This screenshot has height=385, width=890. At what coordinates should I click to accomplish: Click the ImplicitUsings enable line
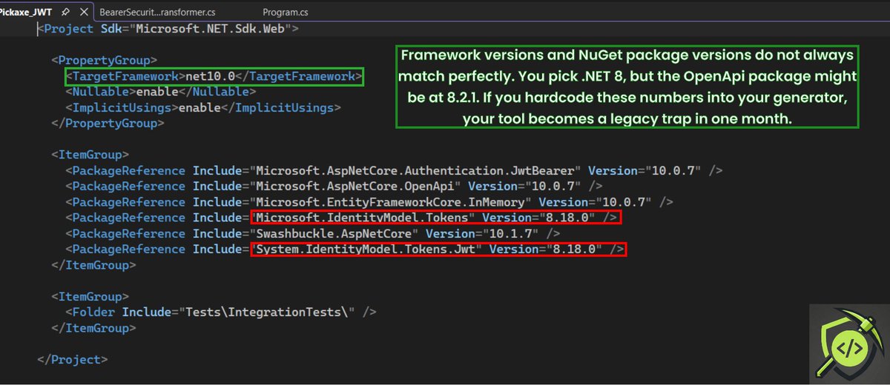tap(203, 107)
